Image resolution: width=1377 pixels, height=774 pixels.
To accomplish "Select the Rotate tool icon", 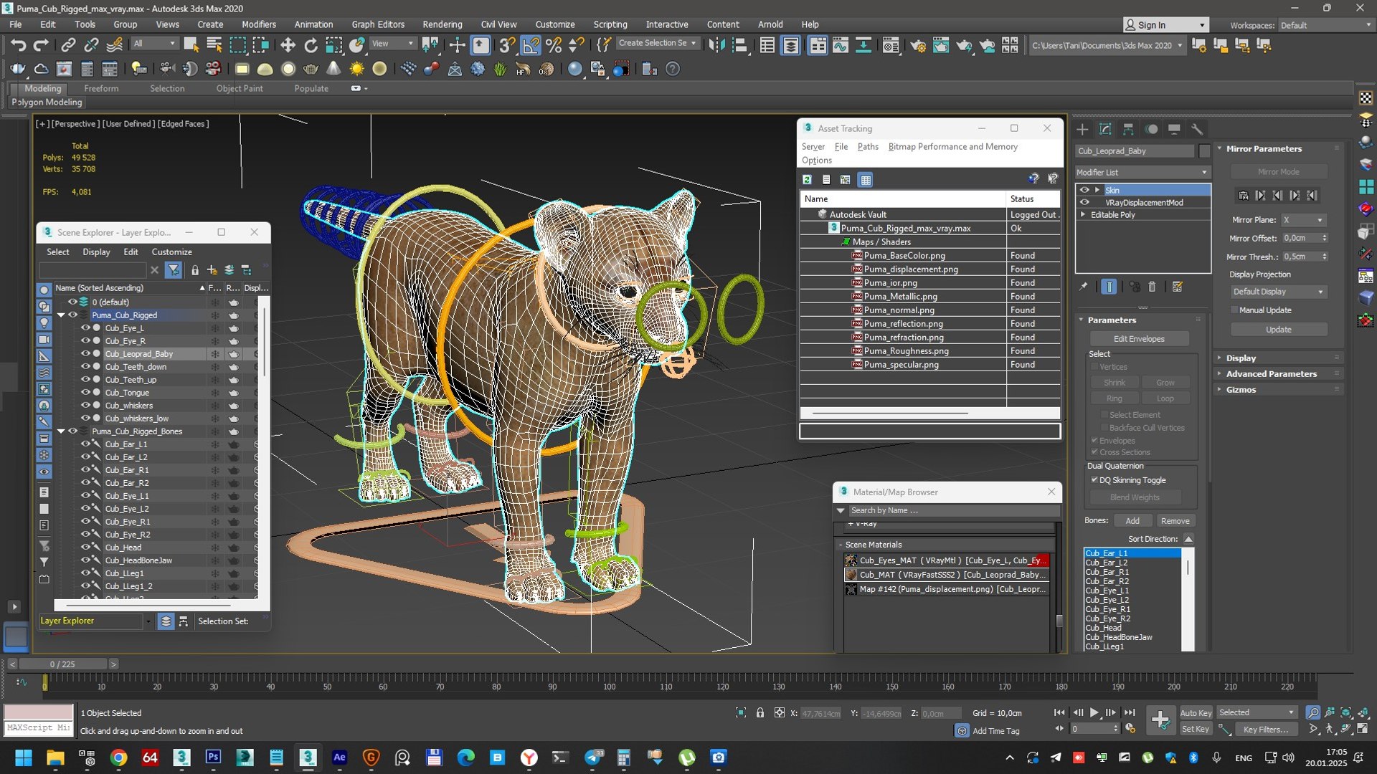I will pyautogui.click(x=311, y=45).
